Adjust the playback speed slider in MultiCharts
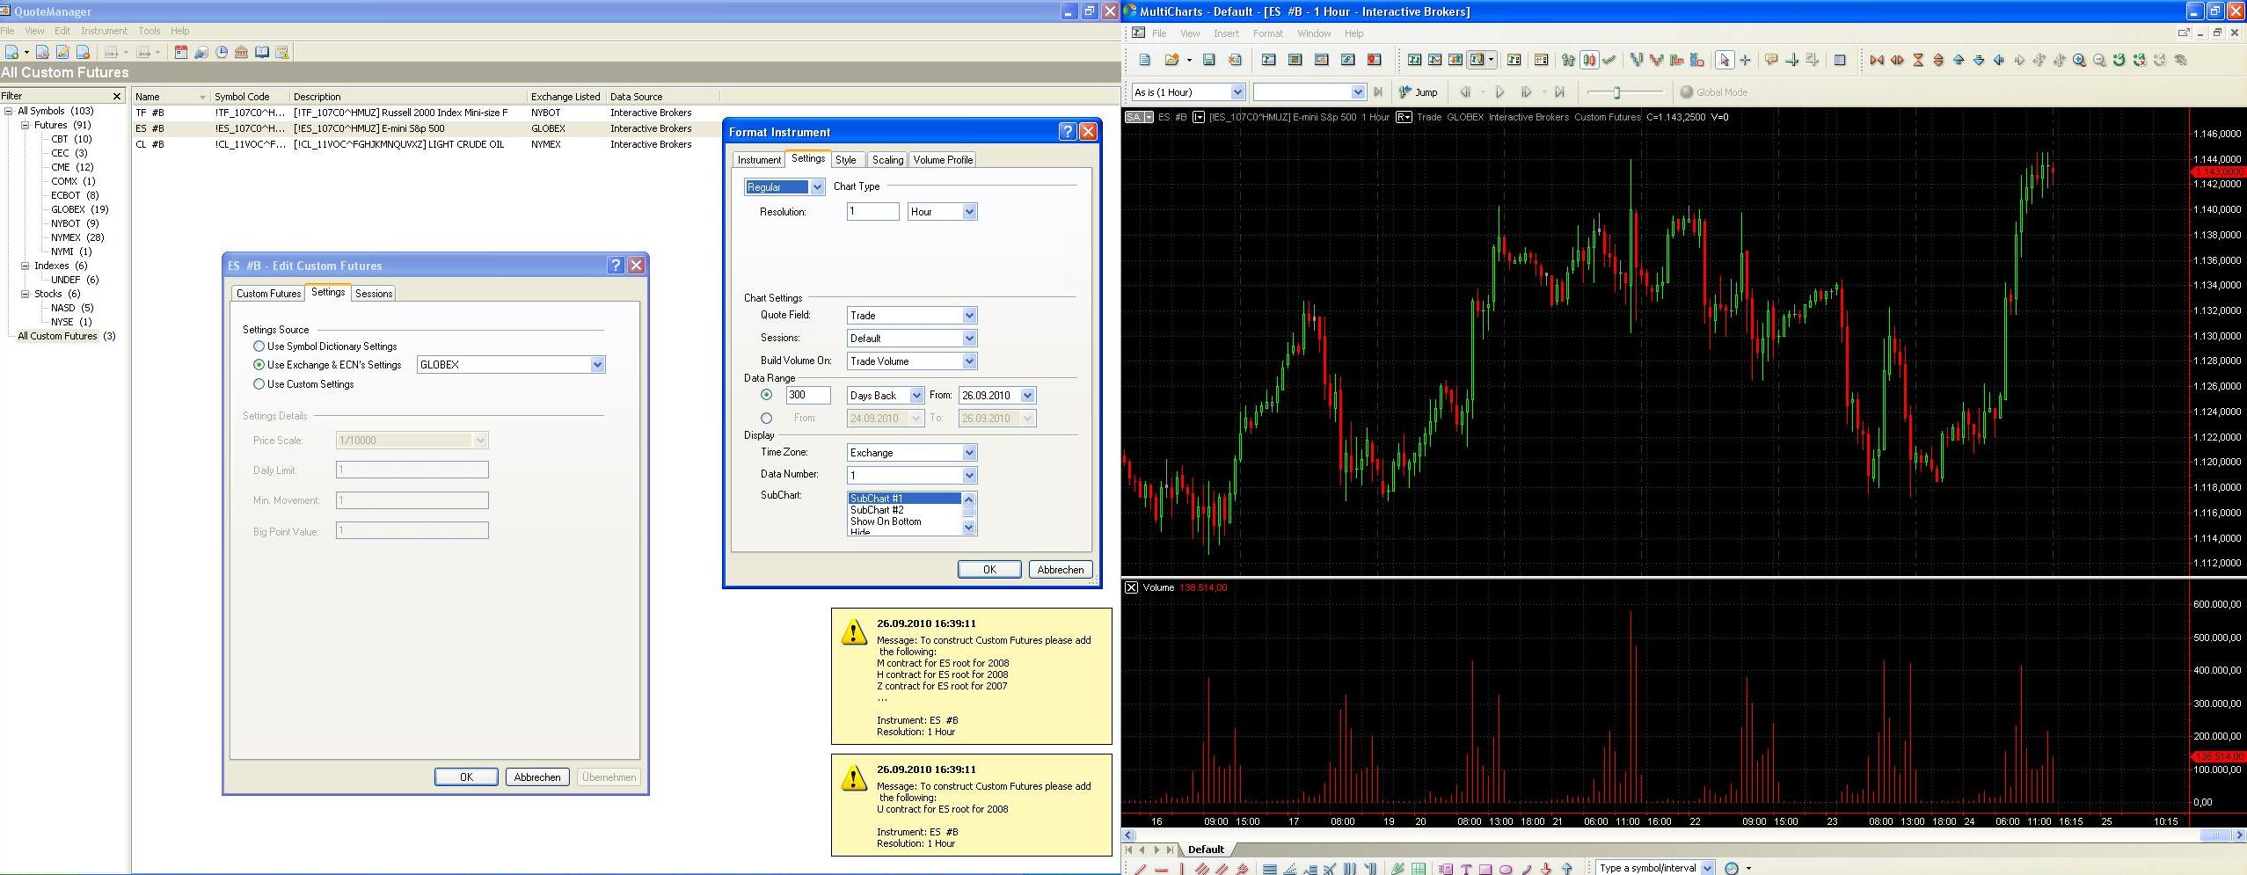The width and height of the screenshot is (2247, 875). pyautogui.click(x=1616, y=92)
